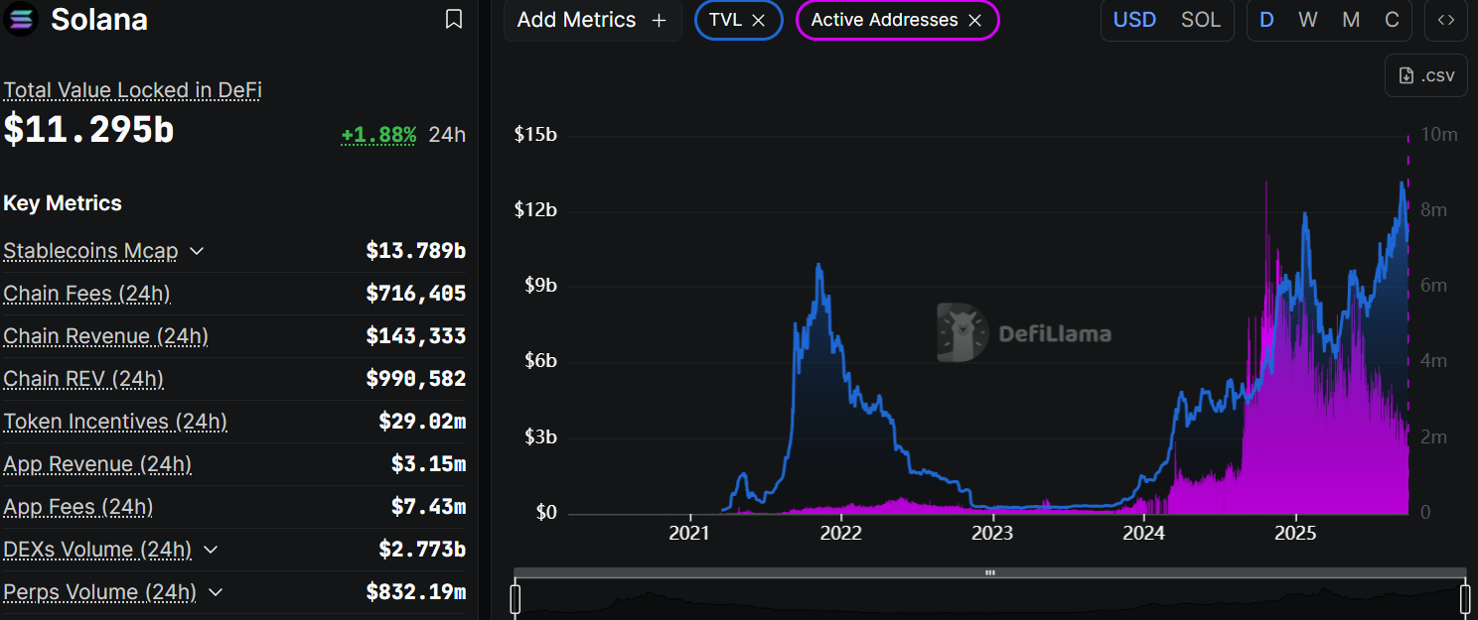Click the right handle of range slider
This screenshot has width=1478, height=620.
pyautogui.click(x=1465, y=599)
